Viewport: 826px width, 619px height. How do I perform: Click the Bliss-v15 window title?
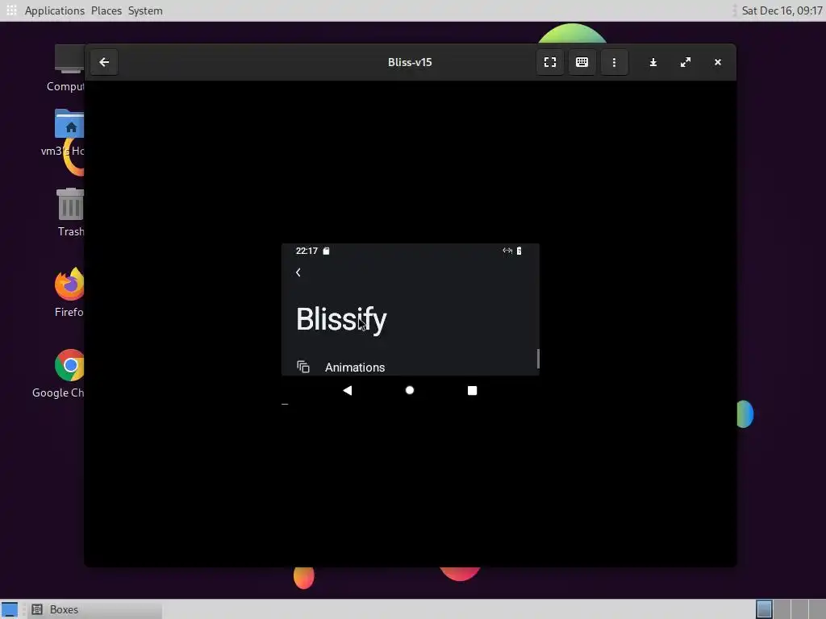(x=410, y=62)
